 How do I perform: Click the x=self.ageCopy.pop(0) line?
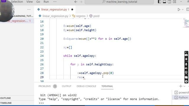point(95,73)
